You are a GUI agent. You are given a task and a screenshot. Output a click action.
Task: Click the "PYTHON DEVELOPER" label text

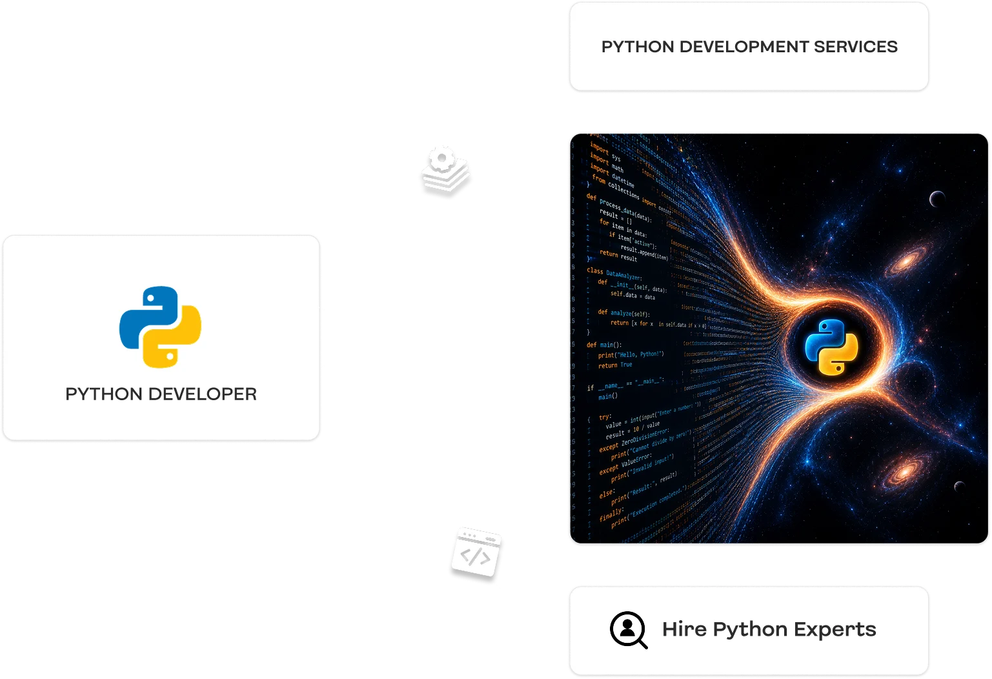(161, 394)
